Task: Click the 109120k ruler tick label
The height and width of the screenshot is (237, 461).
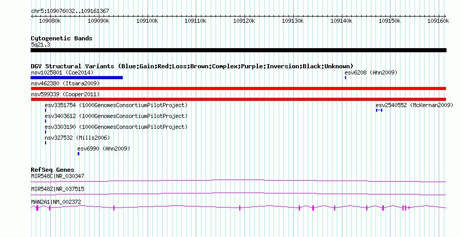Action: (x=244, y=21)
